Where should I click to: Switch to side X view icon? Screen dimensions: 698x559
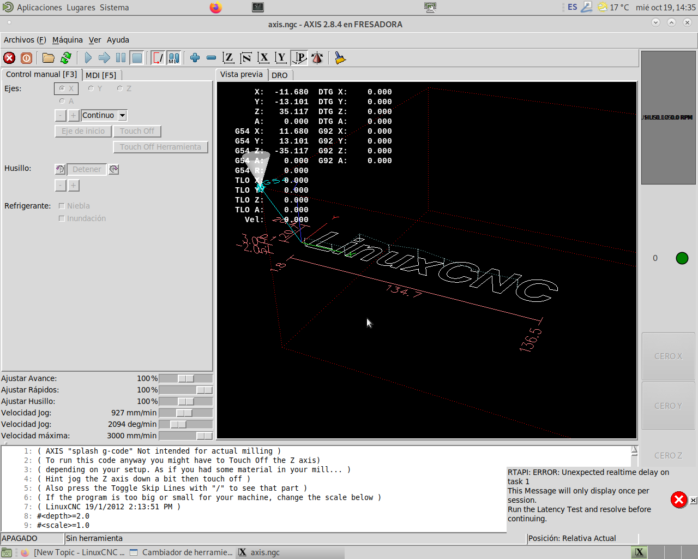click(263, 58)
